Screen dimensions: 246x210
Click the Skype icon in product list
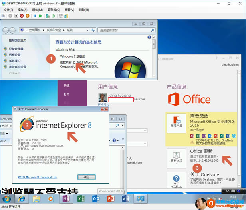234,136
